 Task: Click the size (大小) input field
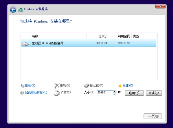pos(105,93)
